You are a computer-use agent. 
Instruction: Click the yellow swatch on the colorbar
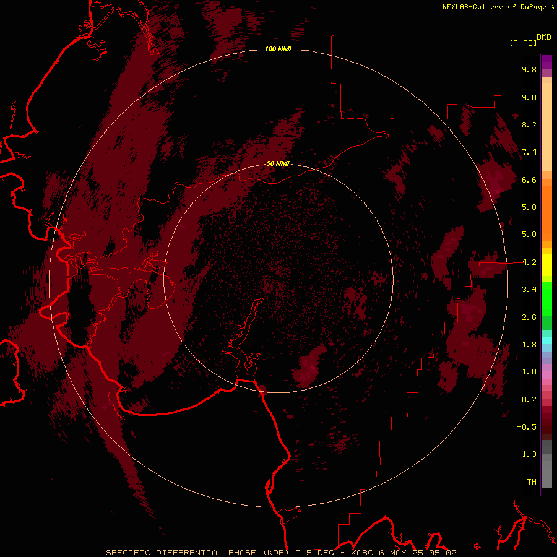pyautogui.click(x=546, y=265)
